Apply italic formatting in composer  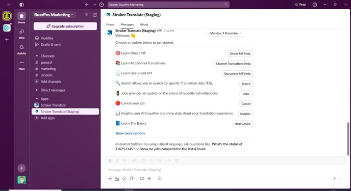pos(117,160)
